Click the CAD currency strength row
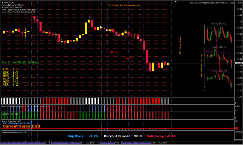Viewport: 243px width, 145px height. [x=10, y=74]
